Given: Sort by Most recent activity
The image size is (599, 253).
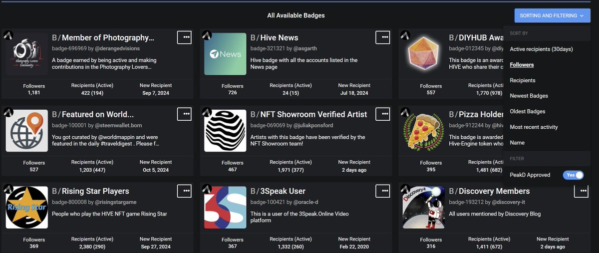Looking at the screenshot, I should click(534, 127).
